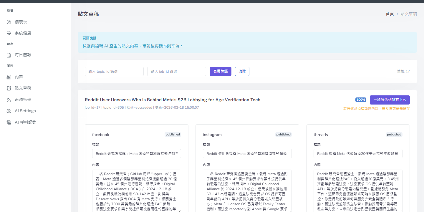Screen dimensions: 424x212
Task: Follow the 首頁 breadcrumb link
Action: click(x=390, y=14)
